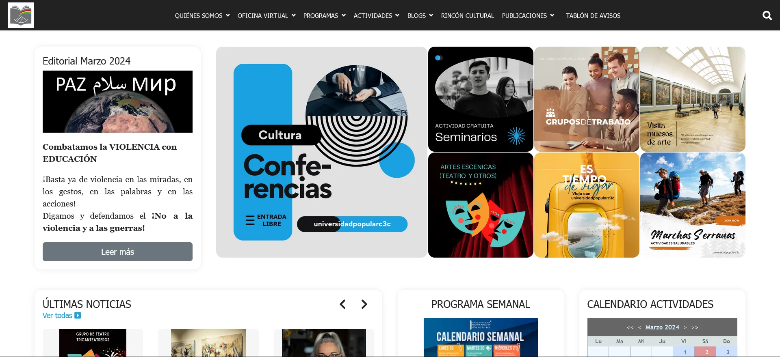The image size is (780, 357).
Task: Go to previous news with left arrow
Action: click(x=342, y=304)
